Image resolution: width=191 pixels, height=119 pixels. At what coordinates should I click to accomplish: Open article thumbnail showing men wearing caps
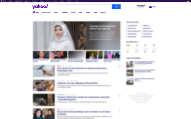(x=44, y=85)
